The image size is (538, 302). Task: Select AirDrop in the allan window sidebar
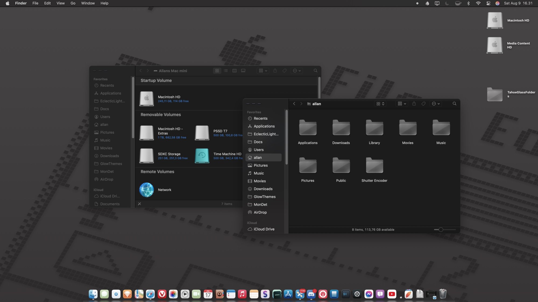(260, 212)
